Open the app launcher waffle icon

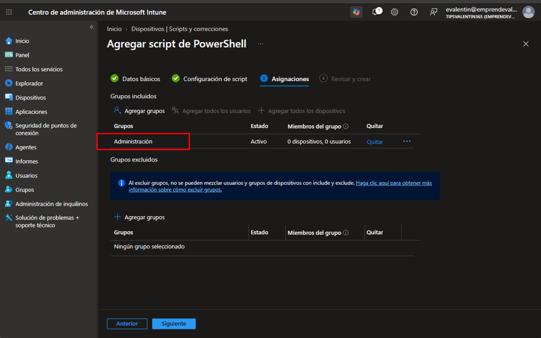pyautogui.click(x=9, y=12)
